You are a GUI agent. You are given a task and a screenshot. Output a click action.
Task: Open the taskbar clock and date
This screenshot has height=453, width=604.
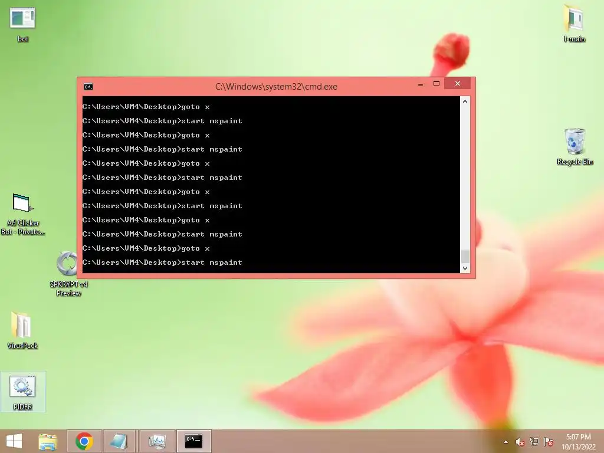point(578,442)
